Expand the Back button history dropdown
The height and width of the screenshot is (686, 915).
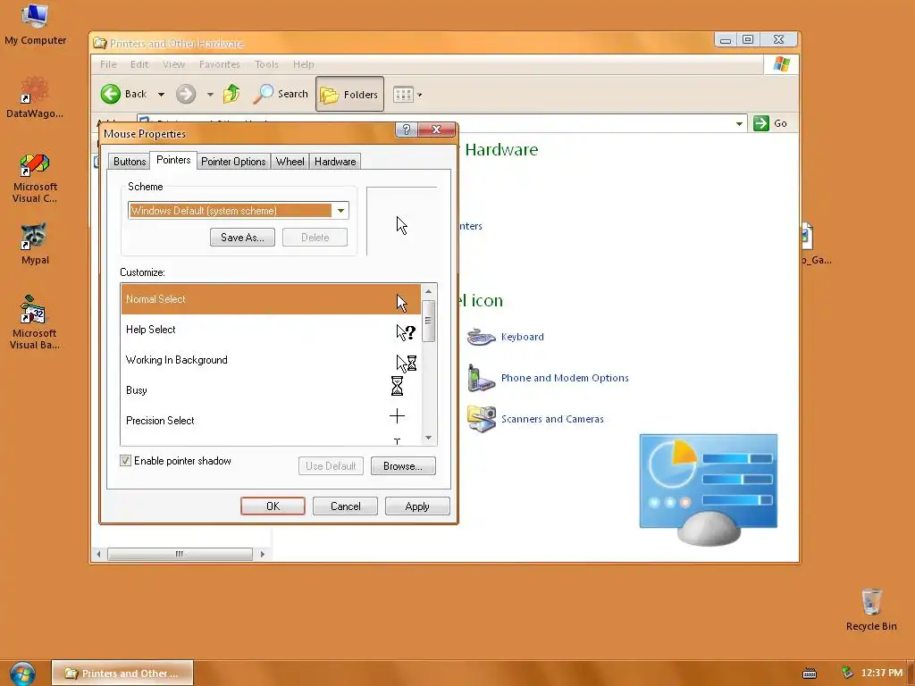[x=161, y=95]
